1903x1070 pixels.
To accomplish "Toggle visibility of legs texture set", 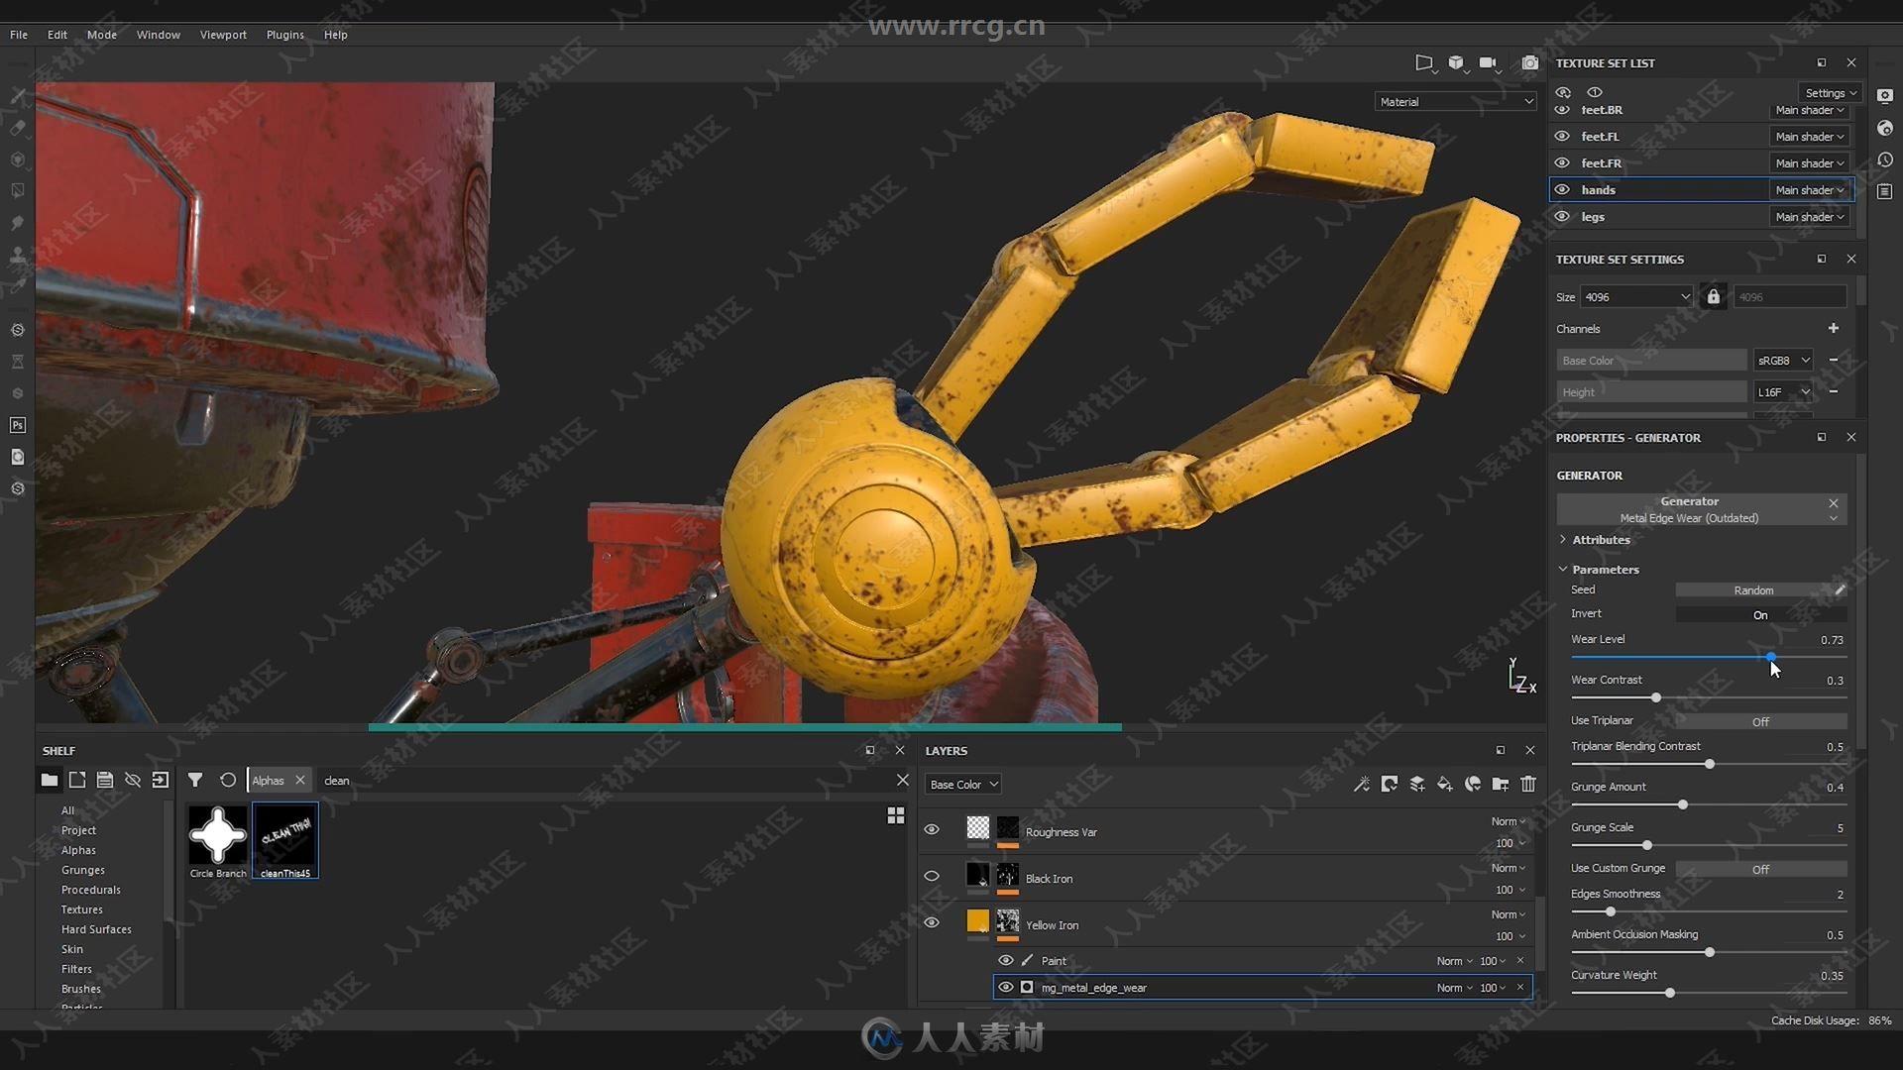I will 1563,216.
